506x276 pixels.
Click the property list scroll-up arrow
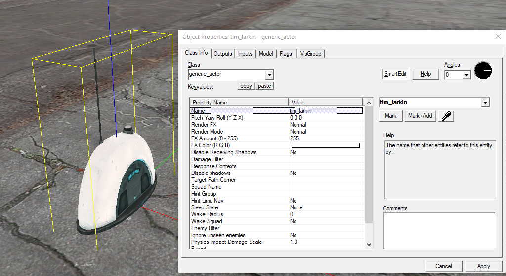coord(369,103)
